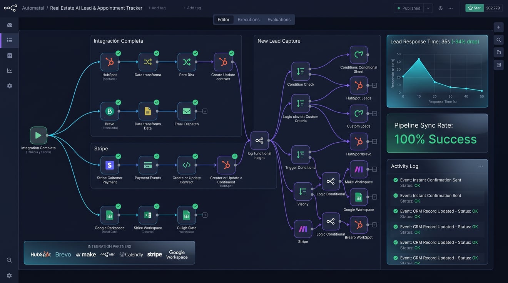Open bottom settings gear in sidebar
The height and width of the screenshot is (283, 508).
9,276
